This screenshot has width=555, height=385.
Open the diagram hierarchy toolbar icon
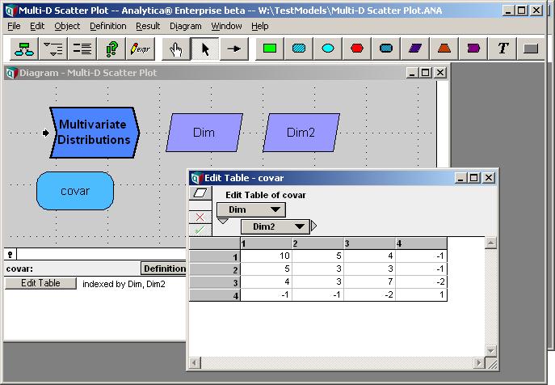coord(23,49)
